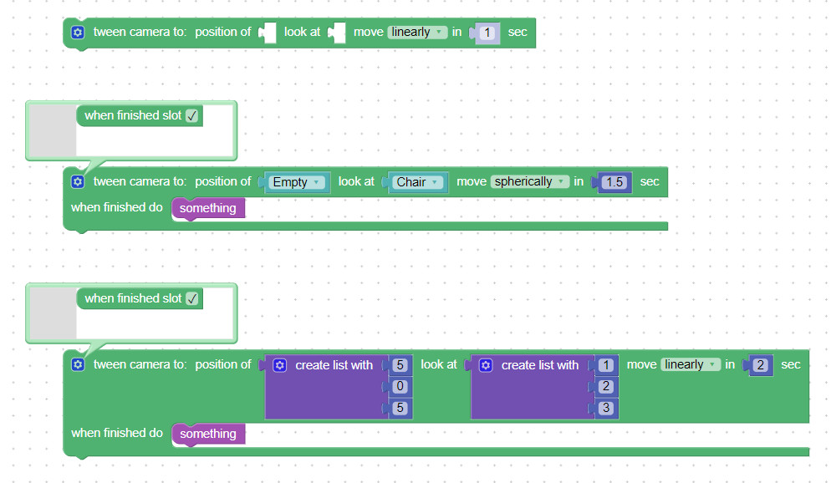Click gear icon on top tween camera block
The image size is (836, 483).
(x=78, y=33)
